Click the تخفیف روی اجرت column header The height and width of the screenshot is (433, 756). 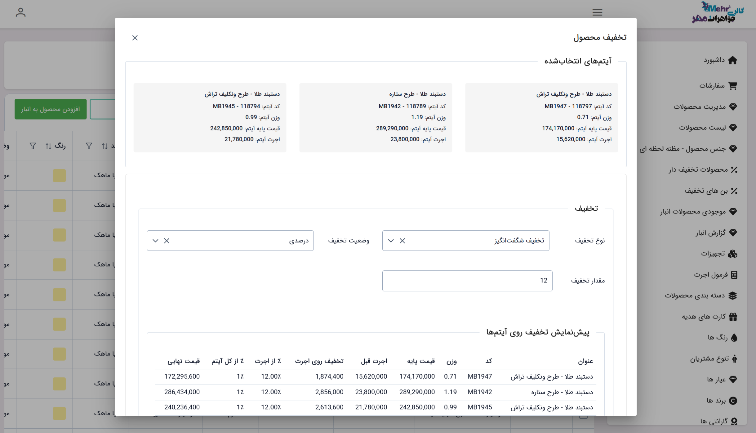click(x=319, y=361)
